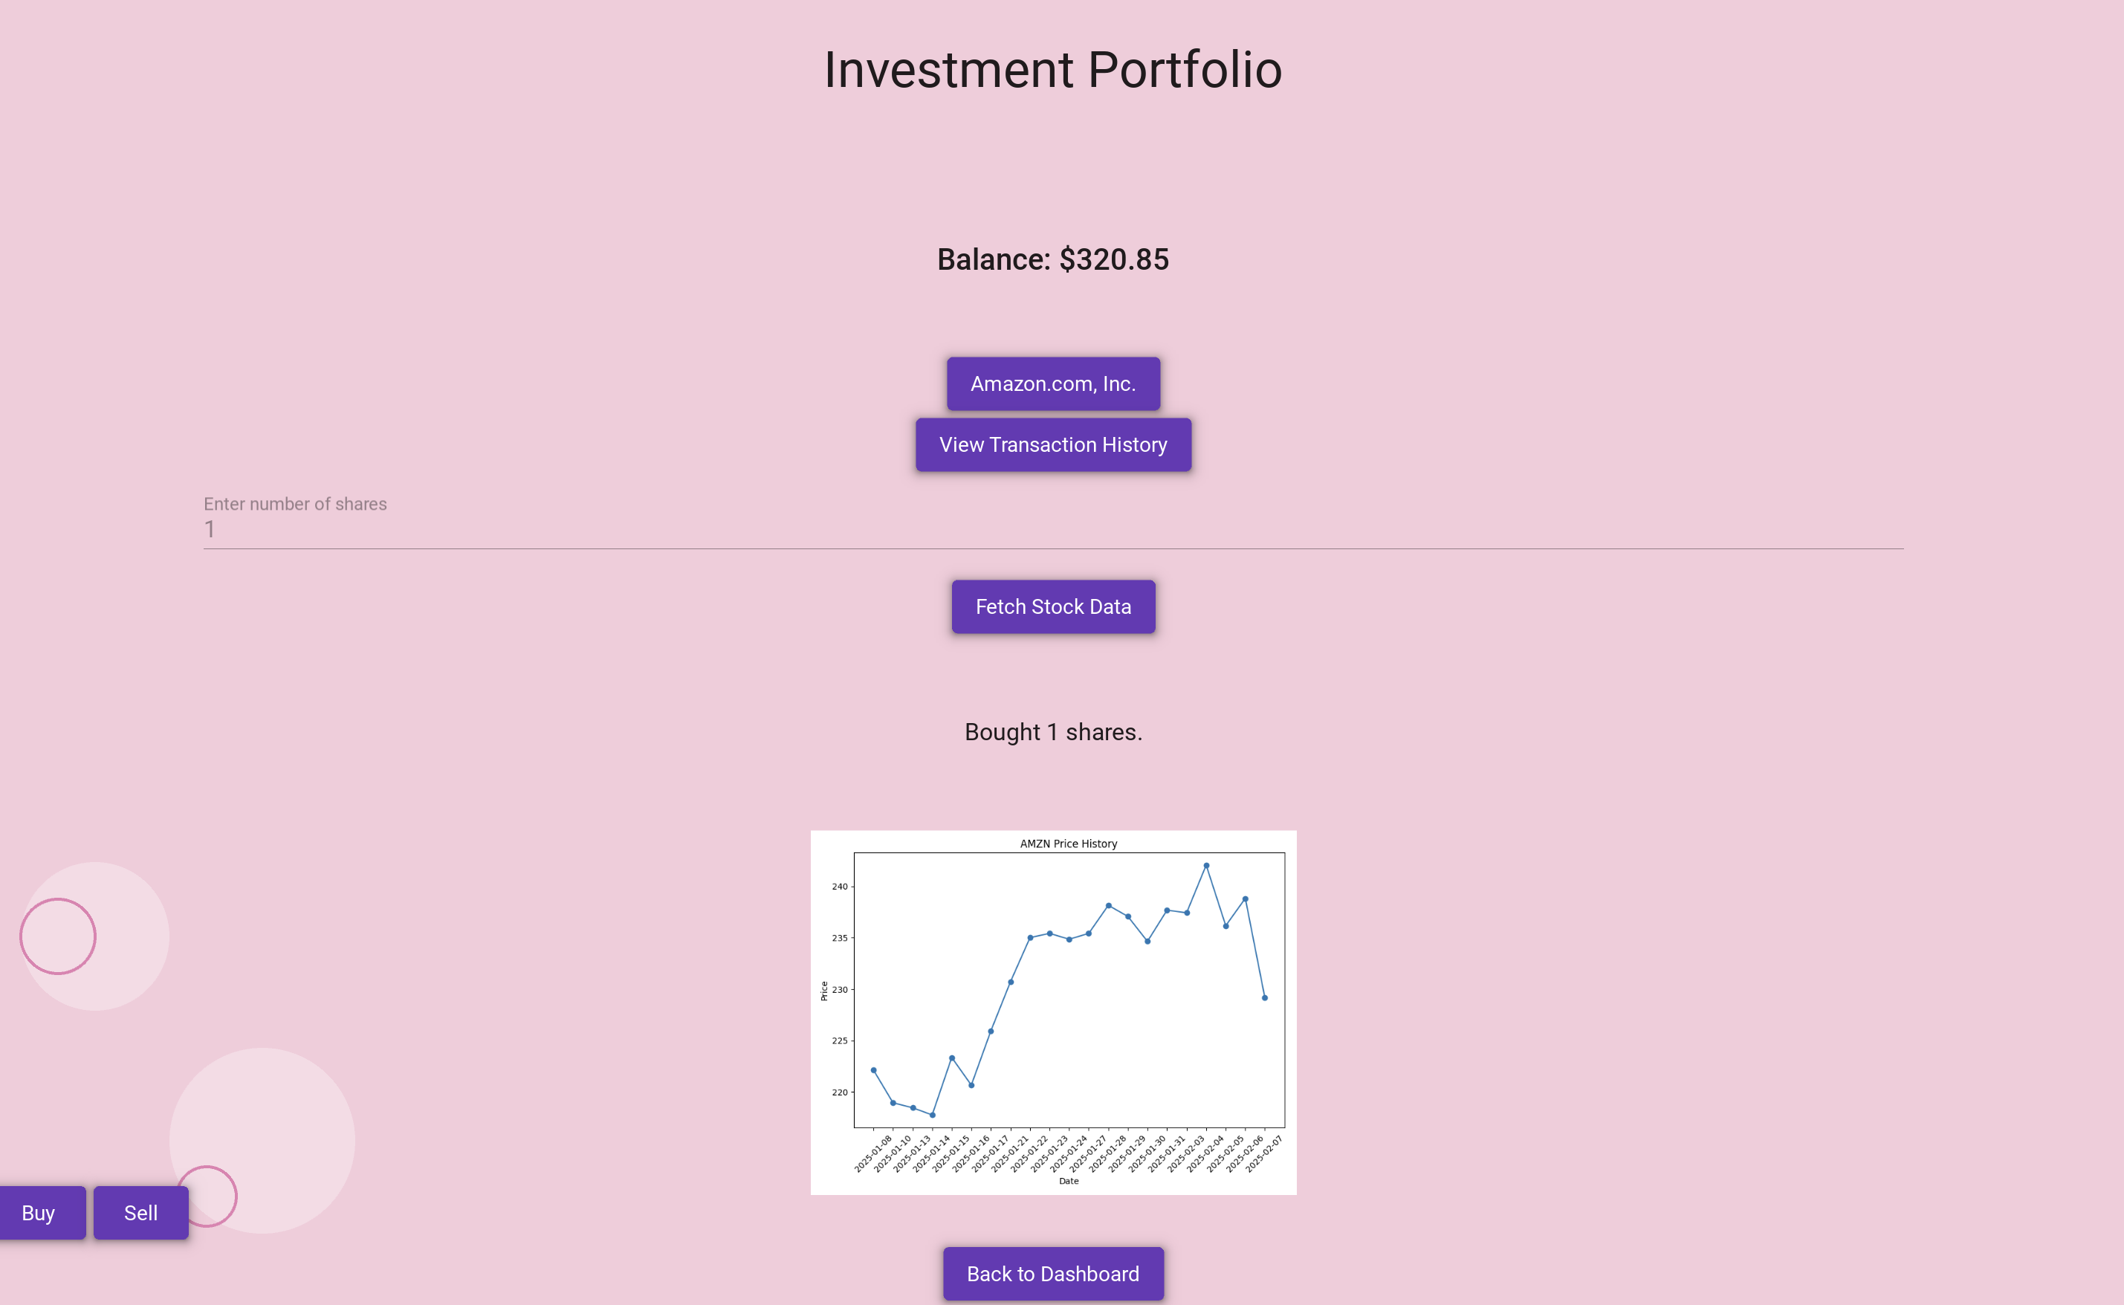Open the Amazon.com, Inc. stock selector
The width and height of the screenshot is (2124, 1305).
tap(1053, 384)
